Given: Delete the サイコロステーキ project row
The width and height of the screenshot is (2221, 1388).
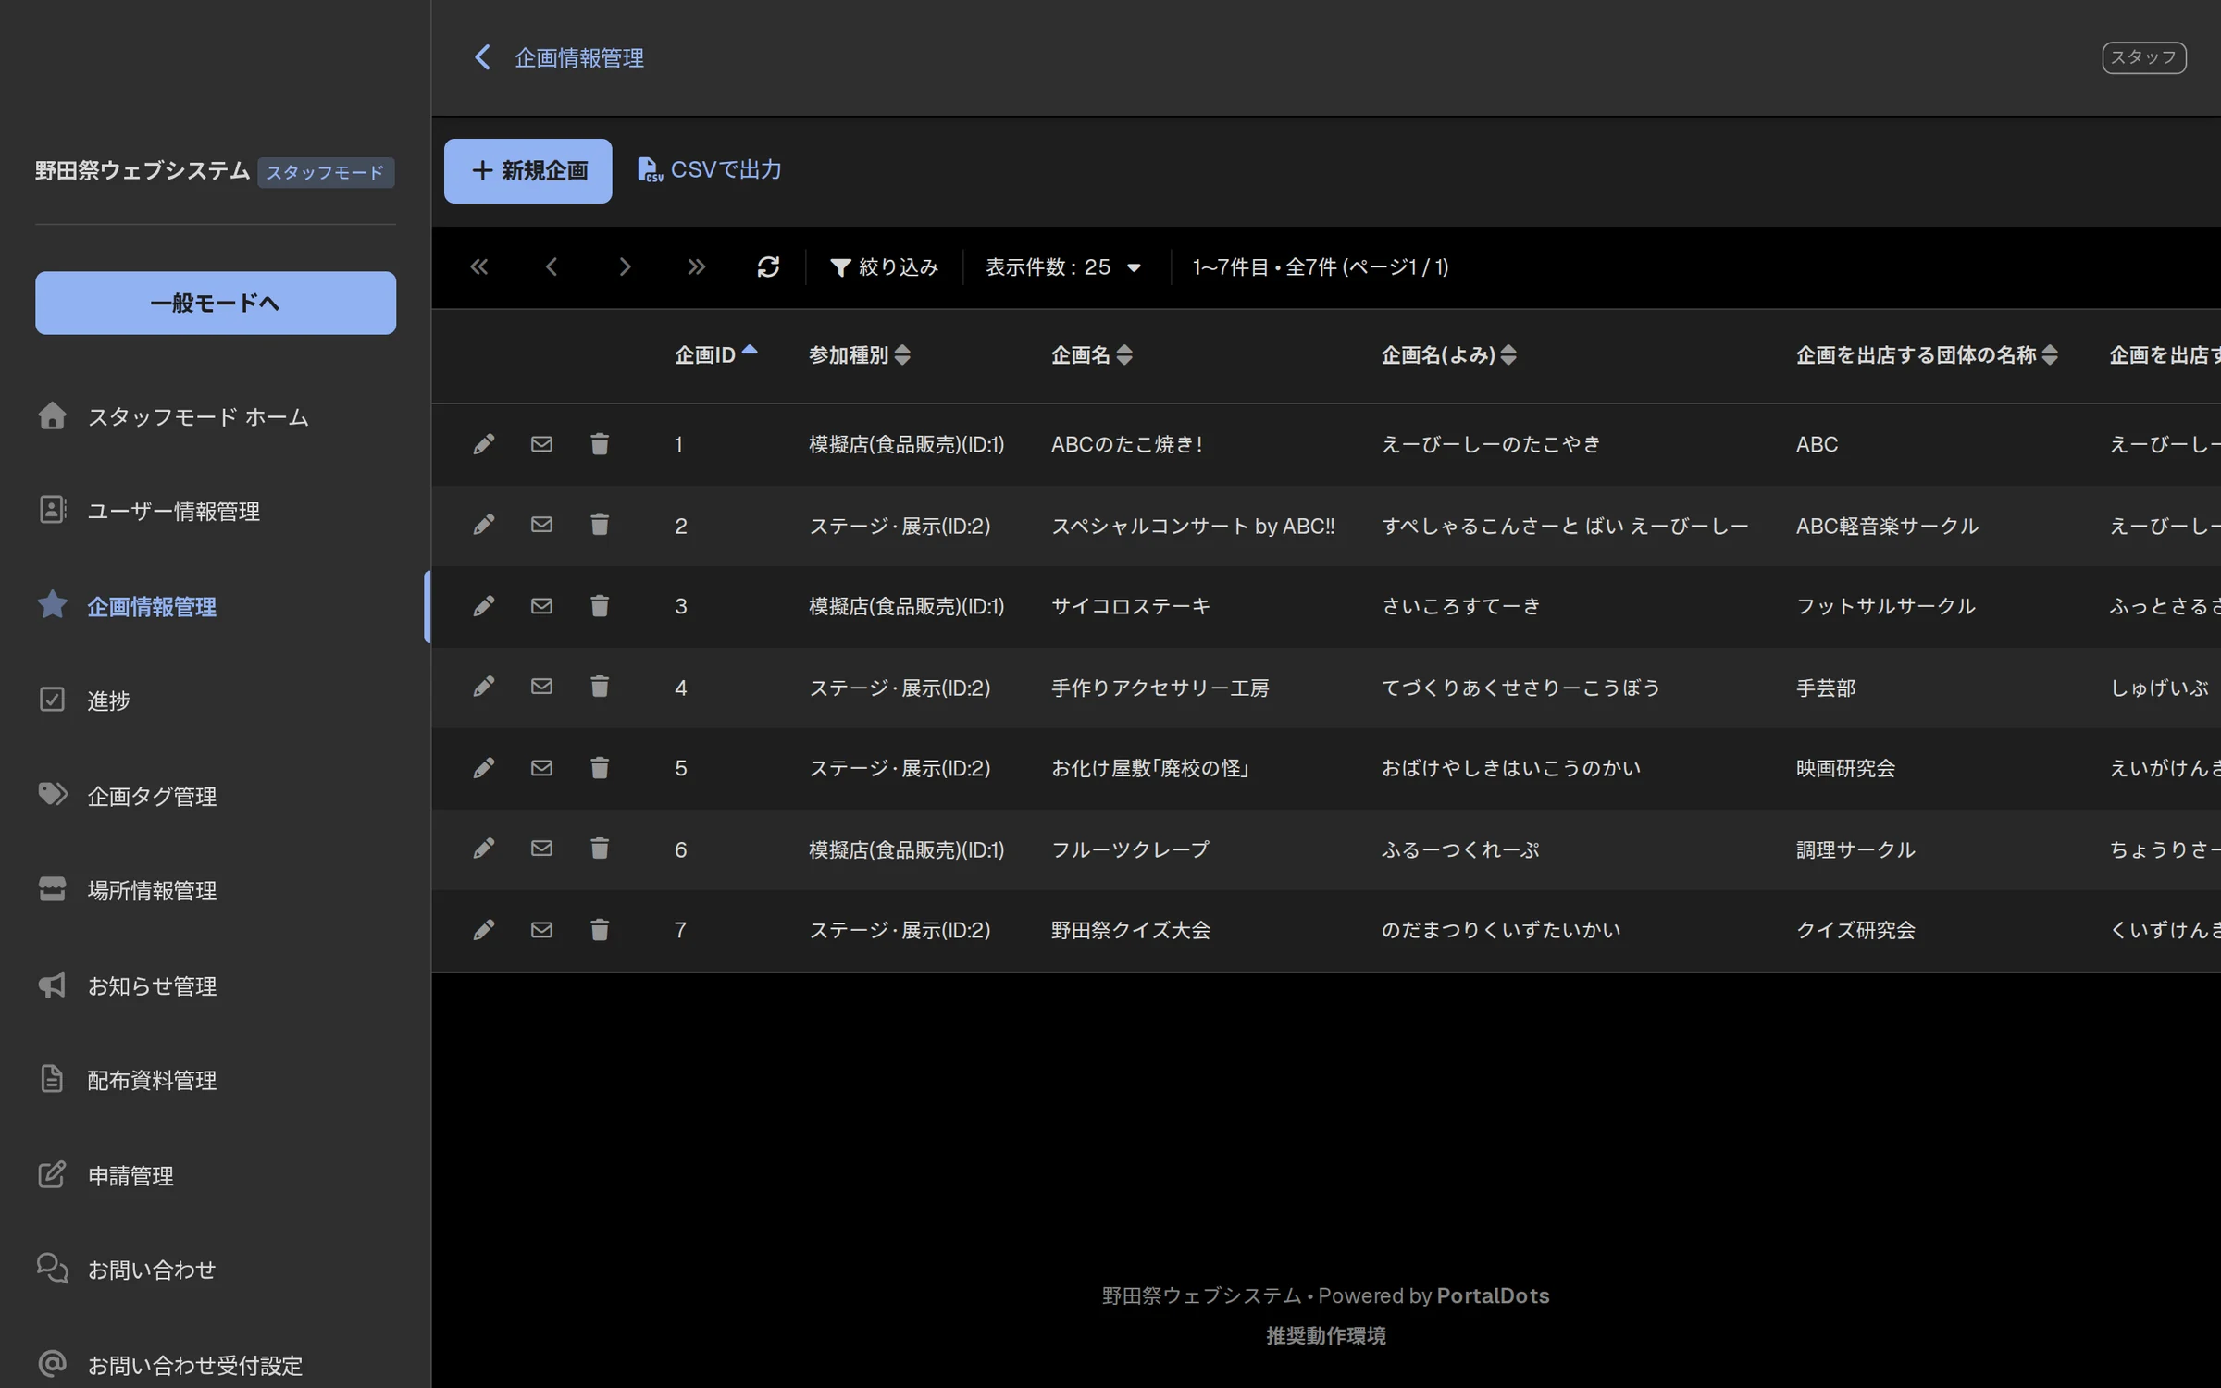Looking at the screenshot, I should [600, 606].
